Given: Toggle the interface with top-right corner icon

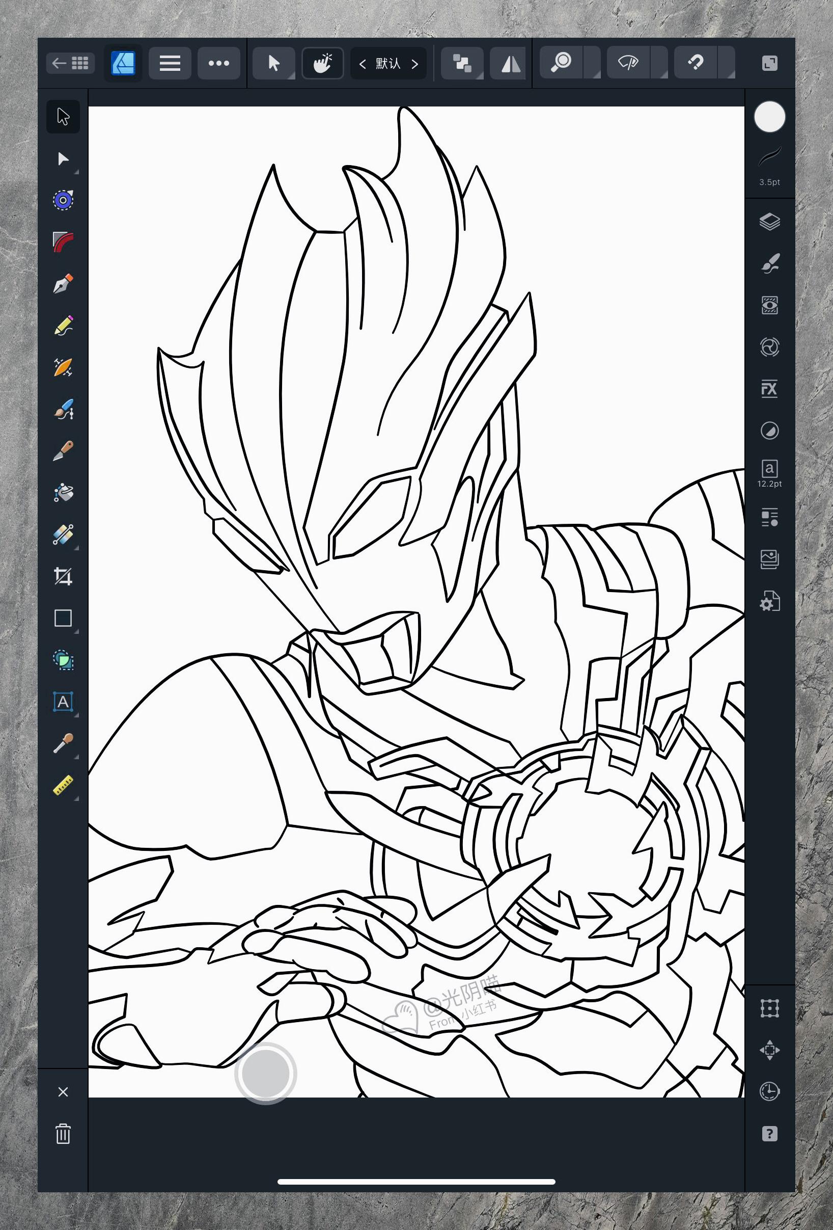Looking at the screenshot, I should (769, 64).
